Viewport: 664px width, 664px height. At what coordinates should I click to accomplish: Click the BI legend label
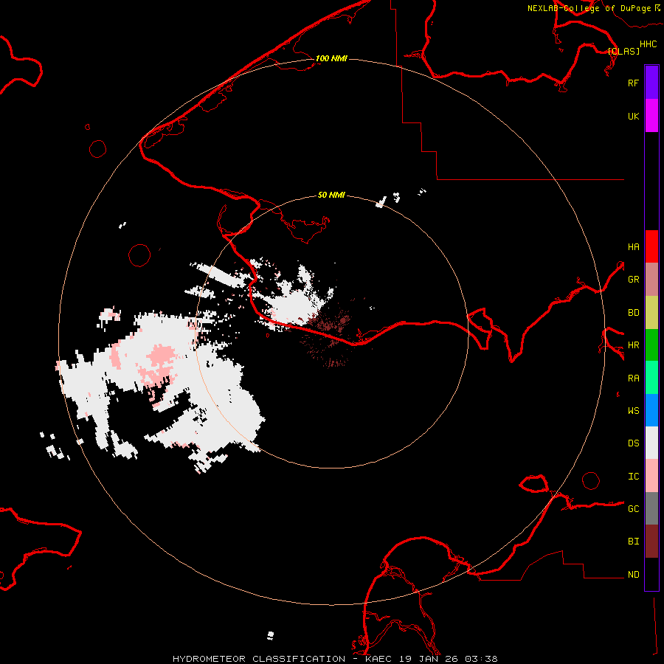tap(633, 542)
